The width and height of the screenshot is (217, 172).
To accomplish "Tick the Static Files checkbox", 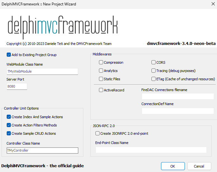I will tap(101, 79).
